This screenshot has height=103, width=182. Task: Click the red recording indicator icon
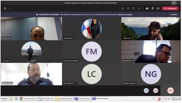pos(5,8)
